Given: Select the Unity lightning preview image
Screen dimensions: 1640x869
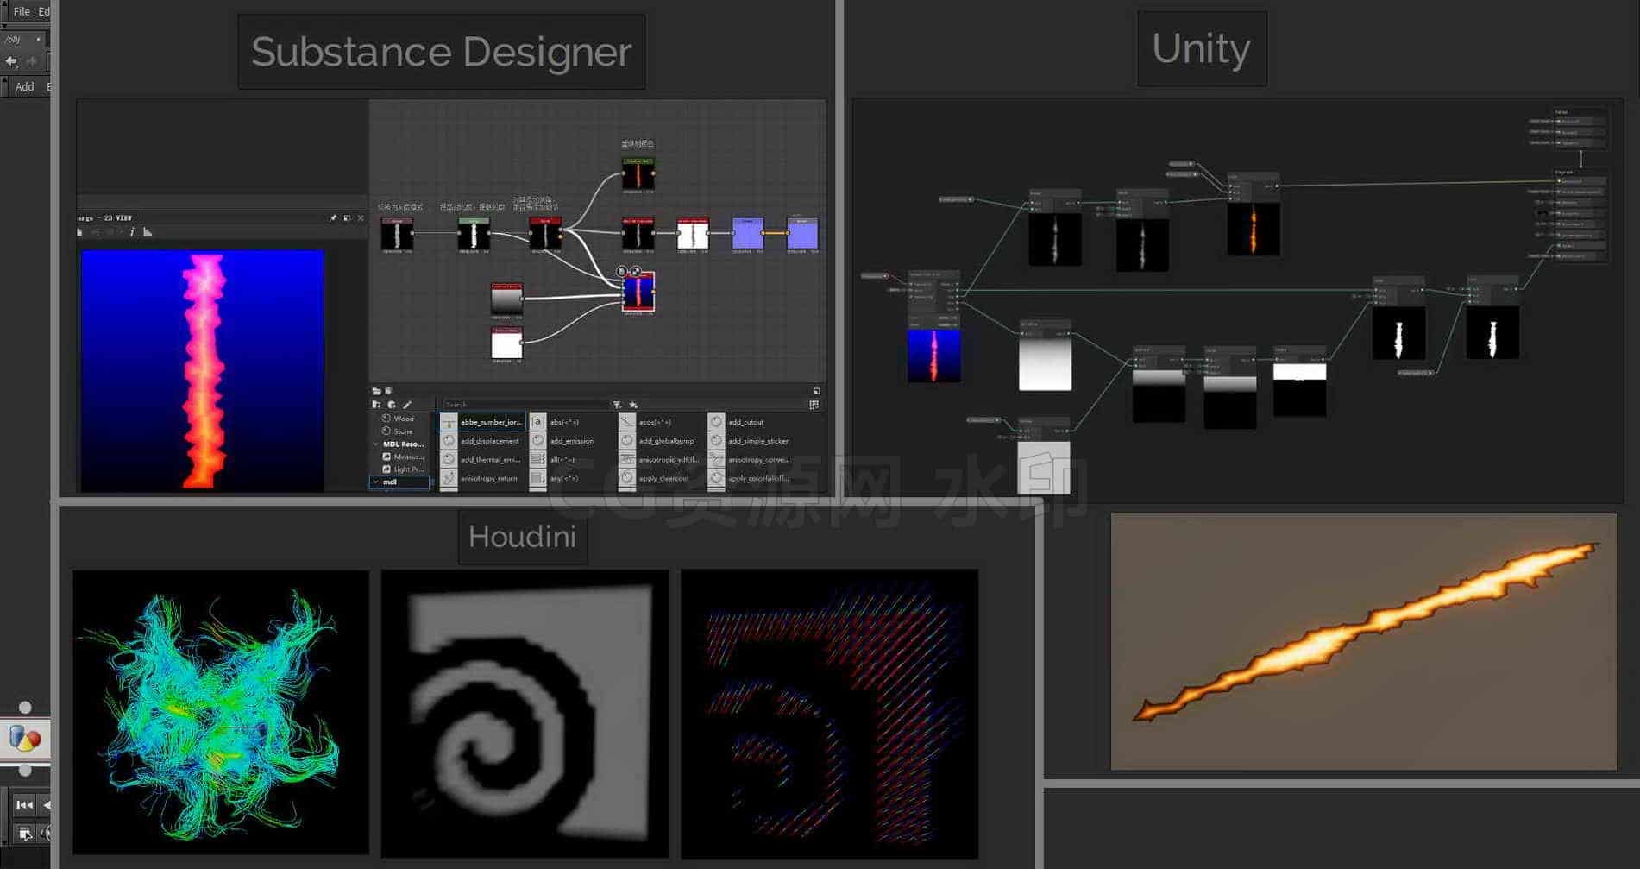Looking at the screenshot, I should pyautogui.click(x=1364, y=642).
